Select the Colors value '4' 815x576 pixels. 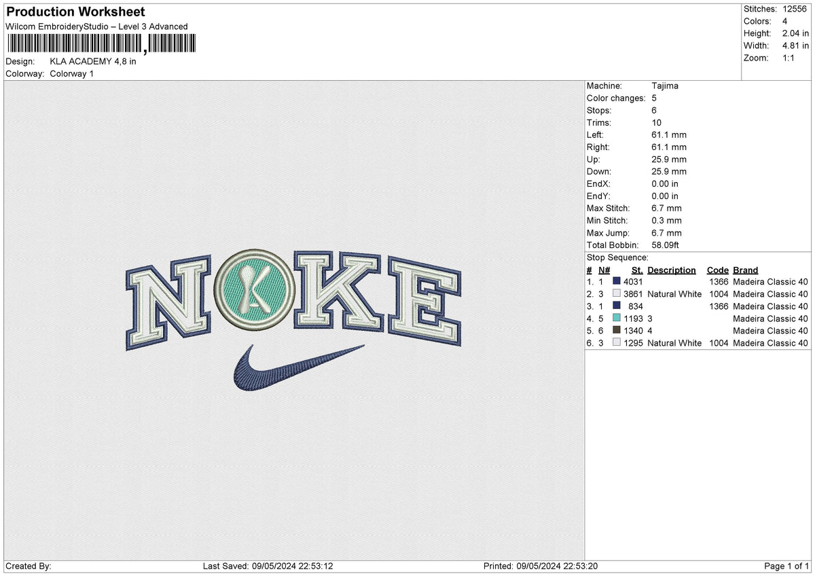click(784, 21)
